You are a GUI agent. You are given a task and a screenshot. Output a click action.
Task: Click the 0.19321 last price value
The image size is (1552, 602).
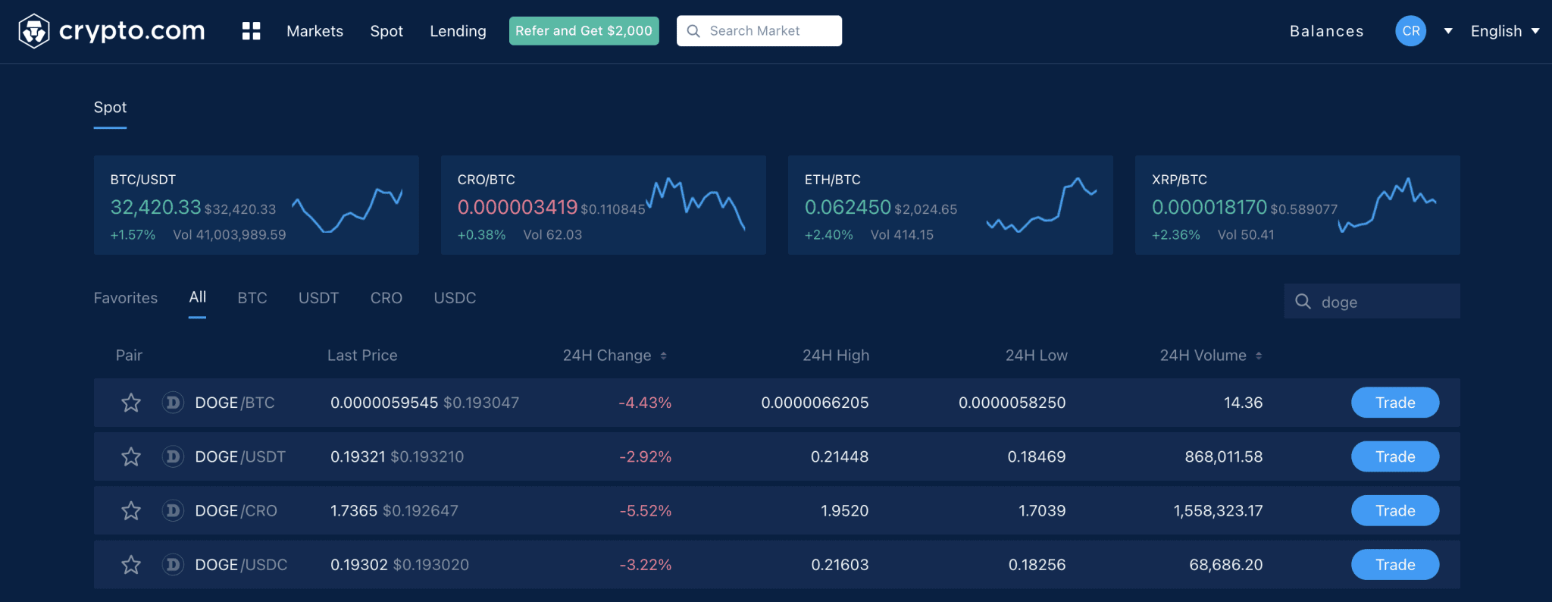coord(358,456)
